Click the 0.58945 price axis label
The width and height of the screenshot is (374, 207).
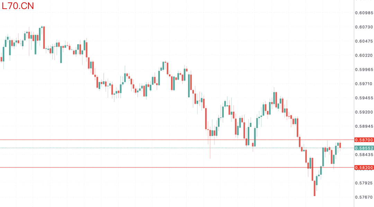click(364, 126)
